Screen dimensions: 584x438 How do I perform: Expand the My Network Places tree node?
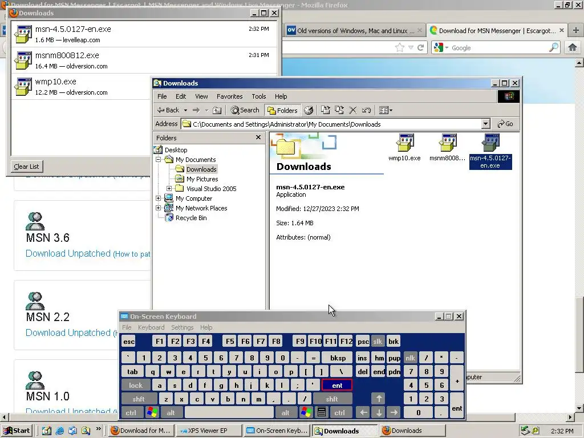[159, 208]
